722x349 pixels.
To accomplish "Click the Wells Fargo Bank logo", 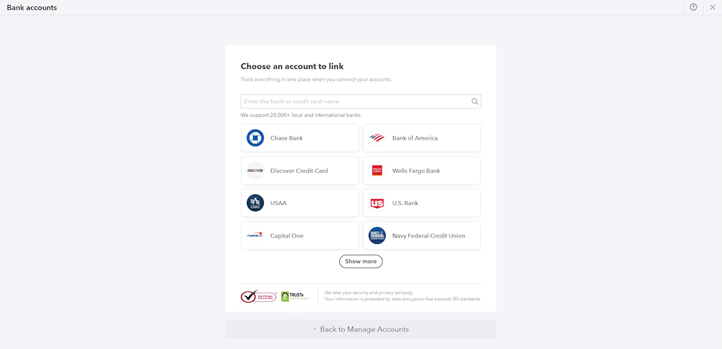I will [x=377, y=171].
